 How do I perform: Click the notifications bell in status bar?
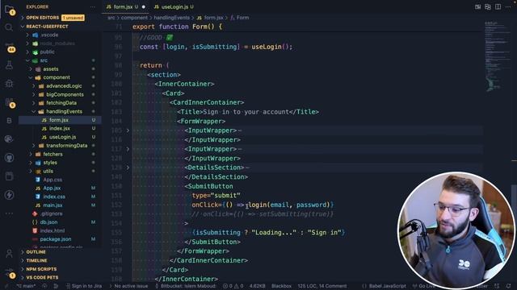(508, 286)
